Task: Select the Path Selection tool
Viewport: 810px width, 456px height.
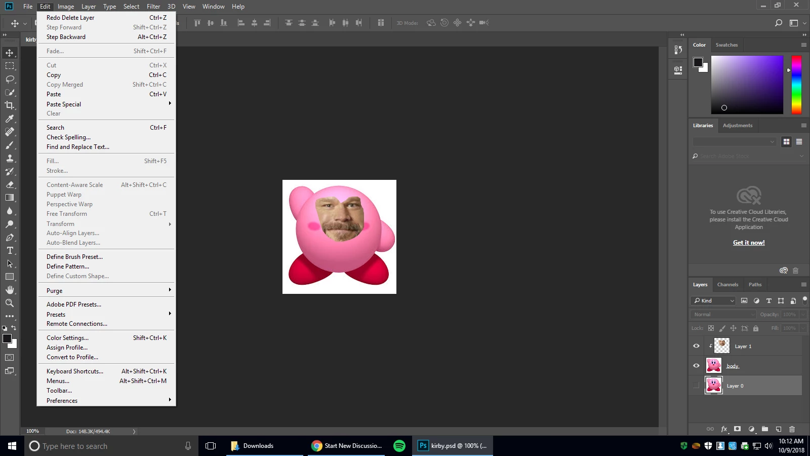Action: point(10,263)
